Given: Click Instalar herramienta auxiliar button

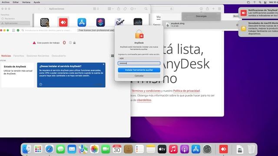Looking at the screenshot, I should [139, 70].
